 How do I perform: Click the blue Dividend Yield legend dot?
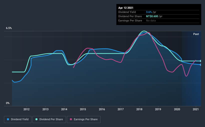[x=8, y=119]
